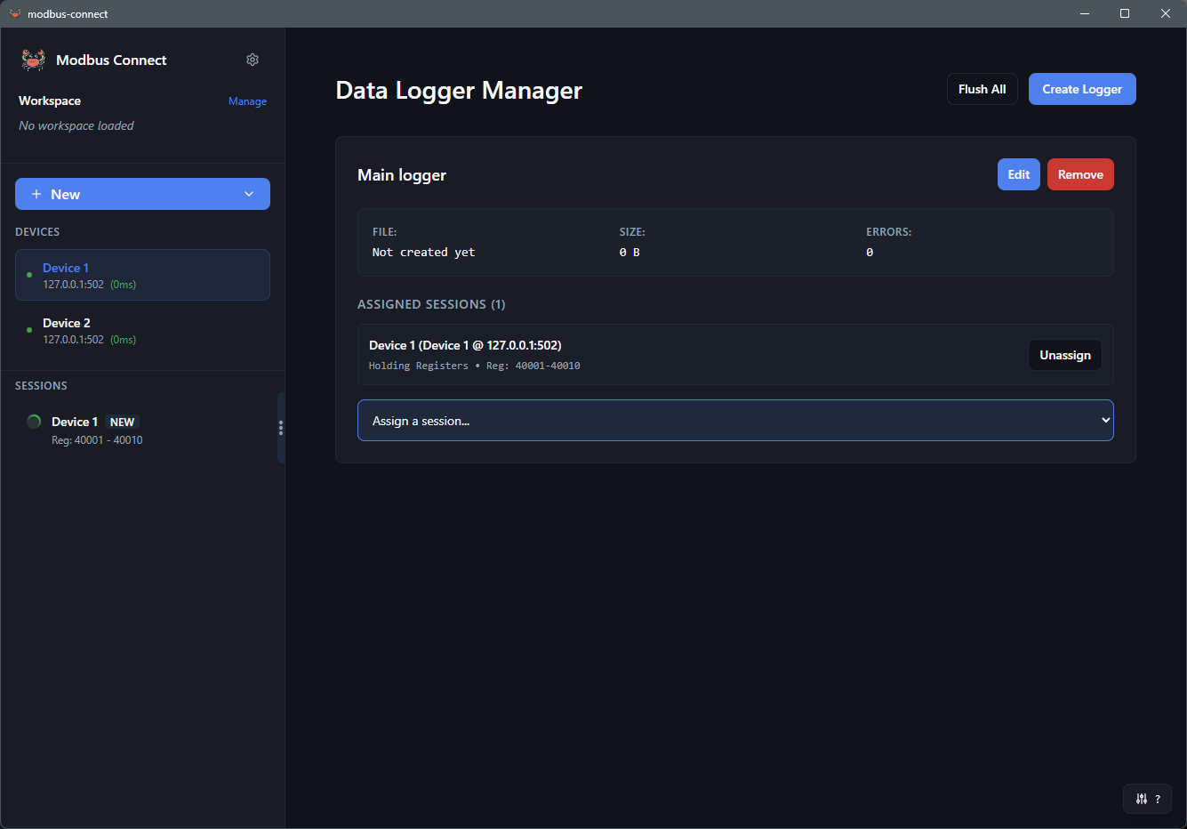Screen dimensions: 1187x829
Task: Unassign the Device 1 session from Main logger
Action: [1064, 354]
